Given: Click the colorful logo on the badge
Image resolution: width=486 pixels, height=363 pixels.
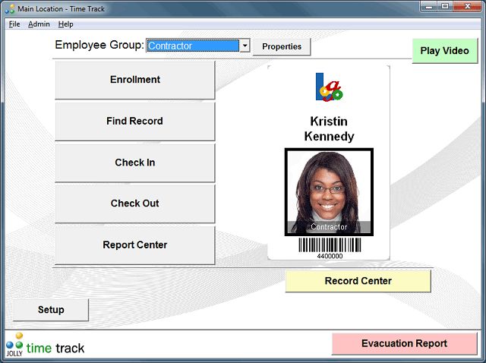Looking at the screenshot, I should (329, 87).
